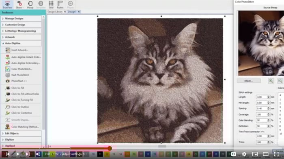The height and width of the screenshot is (159, 284).
Task: Click the Definition stepper arrows
Action: coord(269,126)
